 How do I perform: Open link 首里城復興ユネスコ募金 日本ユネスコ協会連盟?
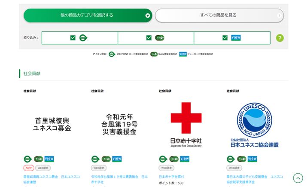coord(52,179)
